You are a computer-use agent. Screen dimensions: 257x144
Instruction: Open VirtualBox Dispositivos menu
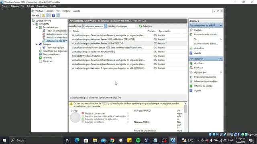42,6
